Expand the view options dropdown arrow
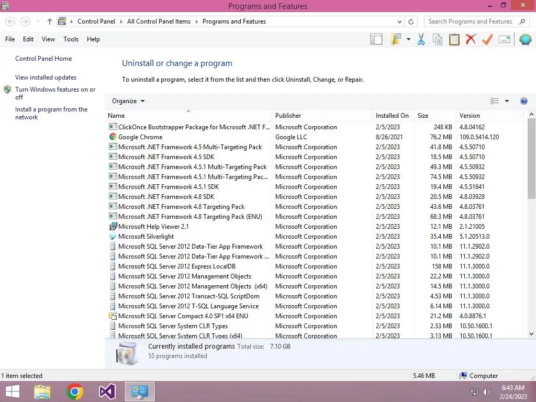Viewport: 536px width, 402px height. coord(507,101)
